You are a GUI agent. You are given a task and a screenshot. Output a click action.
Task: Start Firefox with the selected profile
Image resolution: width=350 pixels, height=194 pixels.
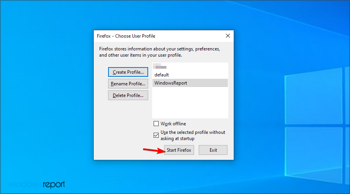pyautogui.click(x=179, y=150)
